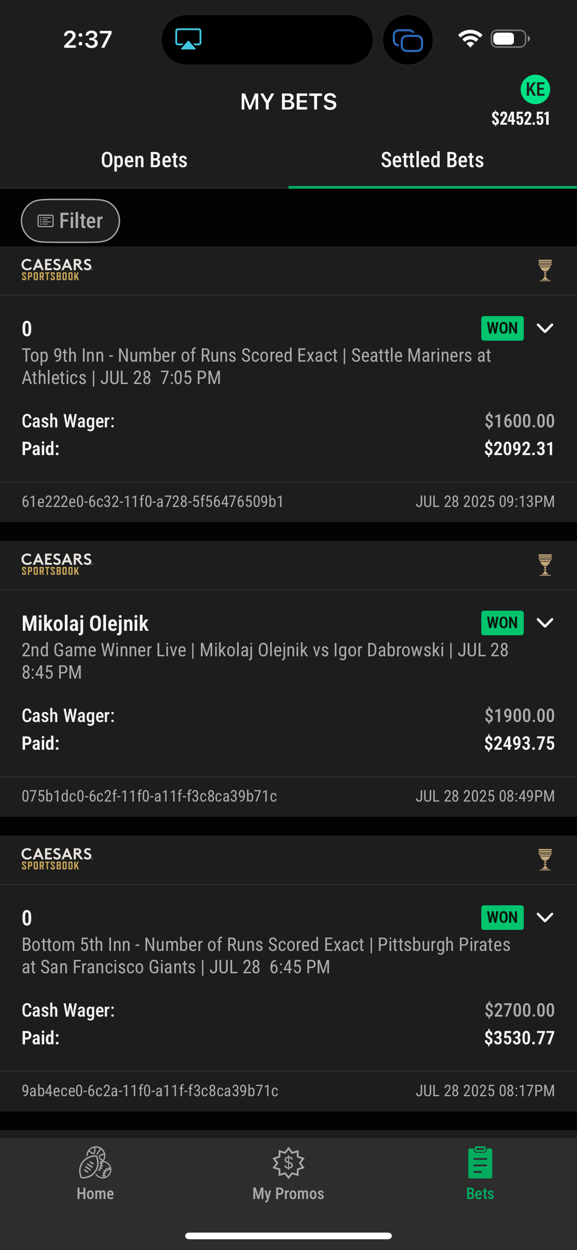The width and height of the screenshot is (577, 1250).
Task: Tap the home indicator bar at bottom
Action: pyautogui.click(x=288, y=1235)
